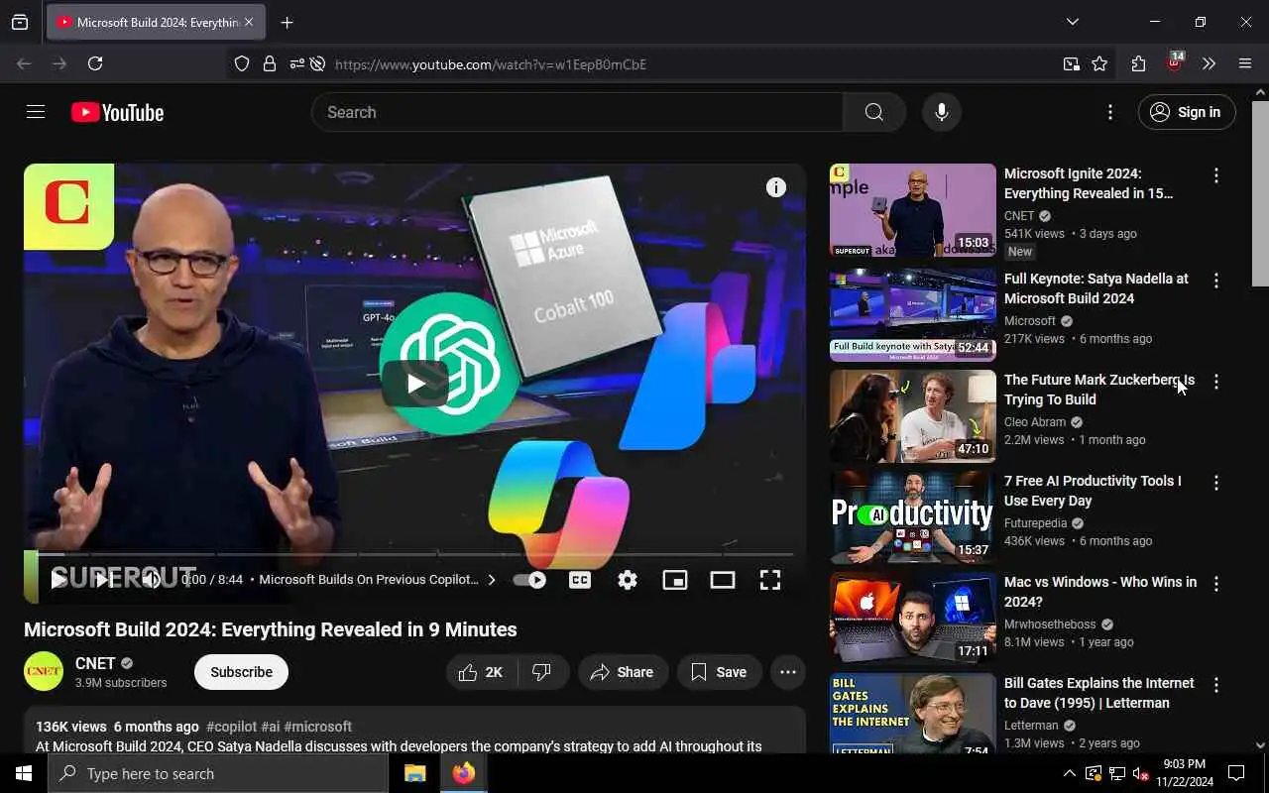Open options for Bill Gates video
Viewport: 1269px width, 793px height.
(1216, 685)
